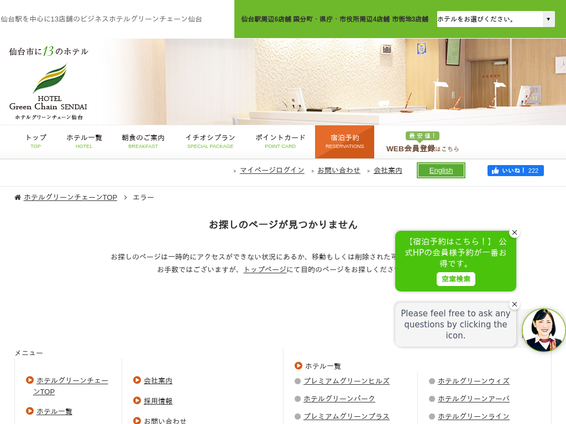This screenshot has width=566, height=424.
Task: Open the イチオシプラン SPECIAL PACKAGE menu
Action: click(x=210, y=141)
